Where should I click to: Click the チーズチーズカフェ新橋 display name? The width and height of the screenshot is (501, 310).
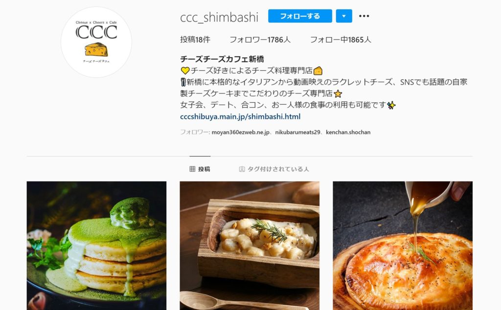pos(222,59)
